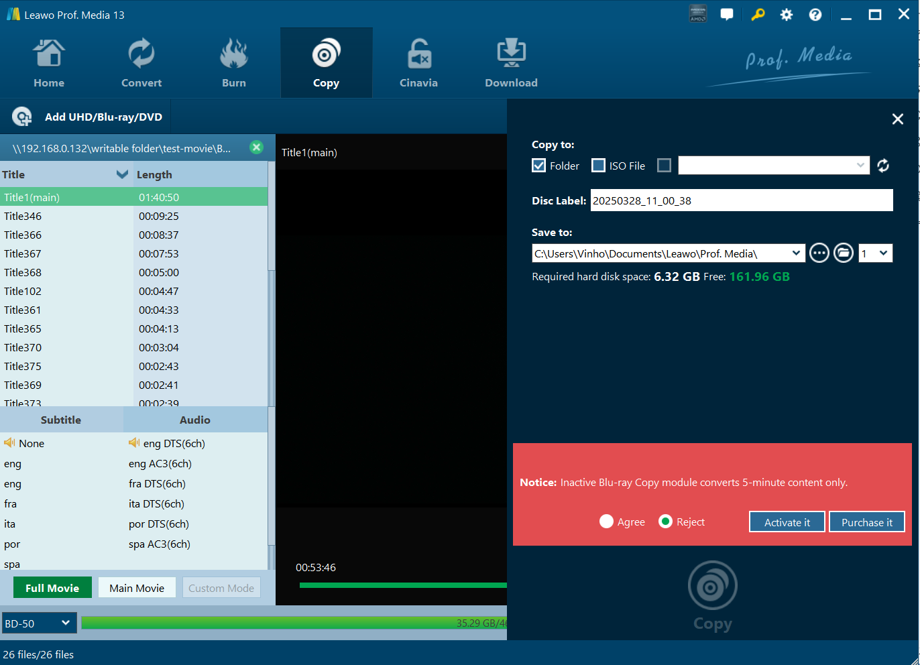Select Title361 row
Viewport: 920px width, 665px height.
pyautogui.click(x=134, y=310)
